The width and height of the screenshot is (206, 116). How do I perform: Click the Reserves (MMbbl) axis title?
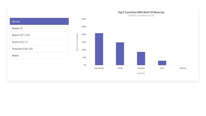pos(77,42)
